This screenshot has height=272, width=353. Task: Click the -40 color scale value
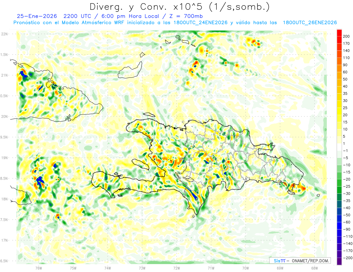[347, 208]
